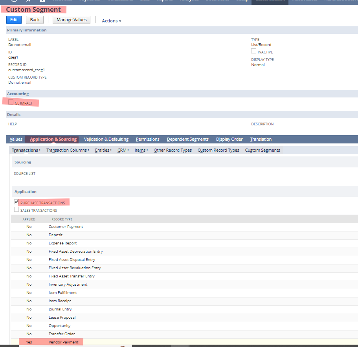The image size is (358, 347).
Task: Open the Items subtab dropdown
Action: [x=141, y=150]
